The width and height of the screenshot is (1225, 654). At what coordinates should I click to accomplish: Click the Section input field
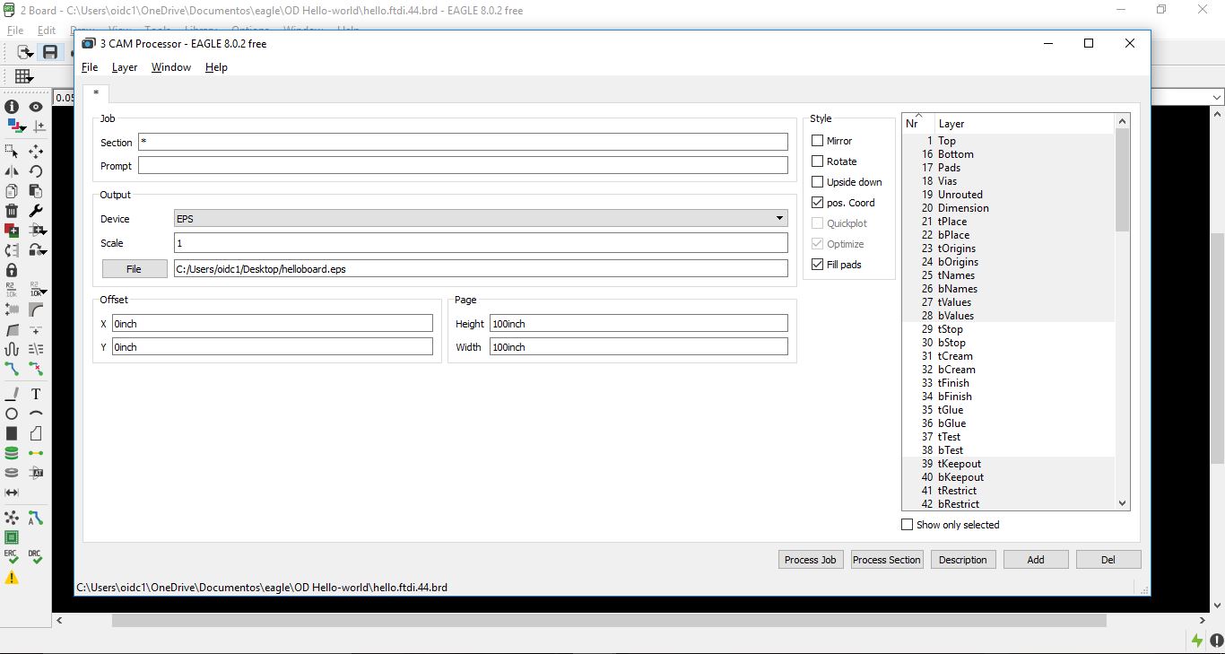[463, 142]
